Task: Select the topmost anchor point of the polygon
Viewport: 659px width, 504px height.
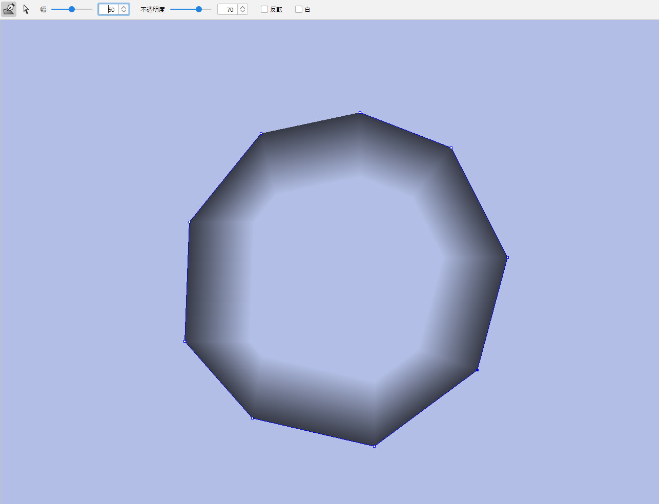Action: (360, 112)
